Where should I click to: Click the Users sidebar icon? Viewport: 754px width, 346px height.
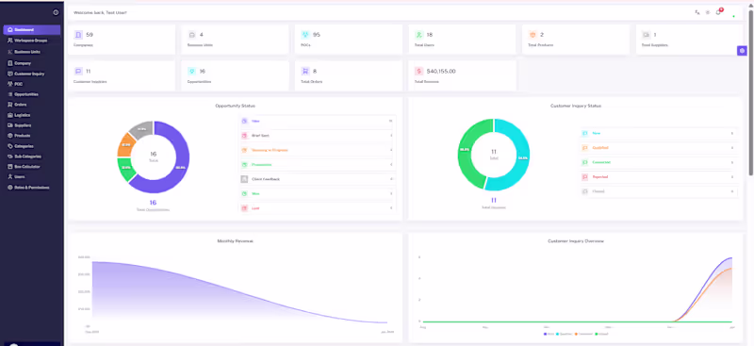[10, 176]
